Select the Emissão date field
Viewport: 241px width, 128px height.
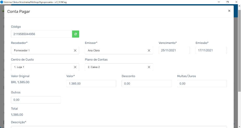[x=211, y=50]
